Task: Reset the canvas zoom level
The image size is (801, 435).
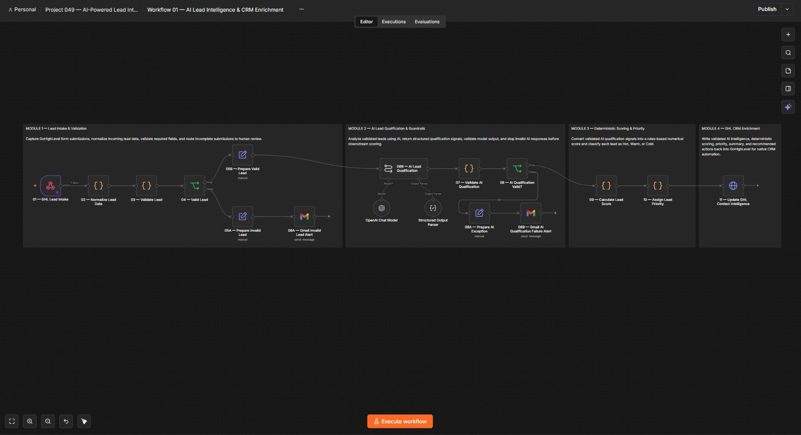Action: (66, 421)
